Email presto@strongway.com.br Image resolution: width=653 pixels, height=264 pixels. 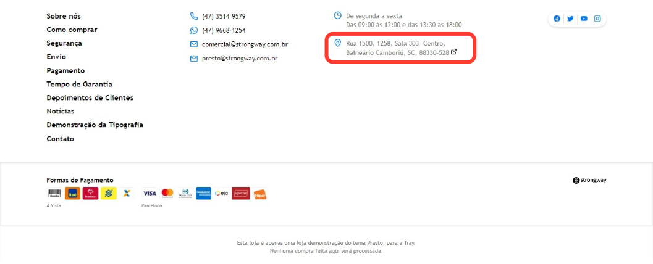pos(240,59)
